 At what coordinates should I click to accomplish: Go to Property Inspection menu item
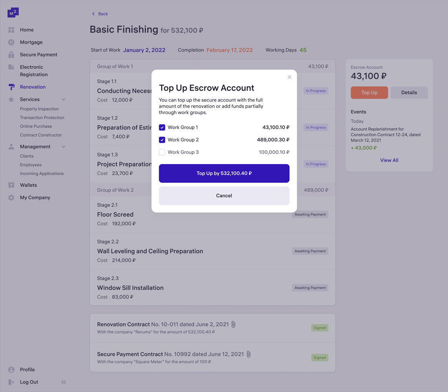39,109
